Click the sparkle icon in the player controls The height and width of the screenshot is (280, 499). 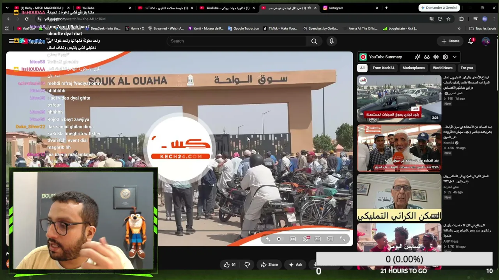click(267, 239)
